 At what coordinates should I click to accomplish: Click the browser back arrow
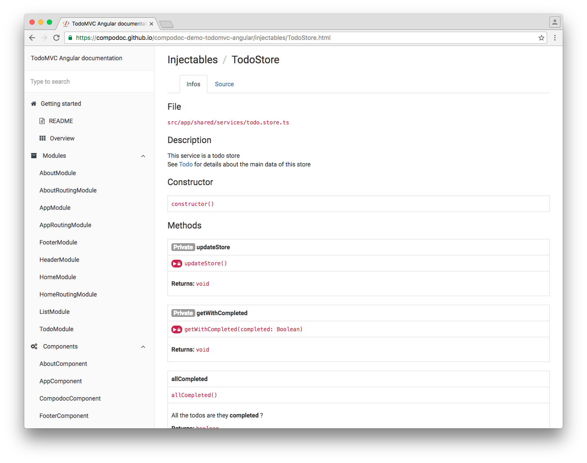pyautogui.click(x=32, y=38)
